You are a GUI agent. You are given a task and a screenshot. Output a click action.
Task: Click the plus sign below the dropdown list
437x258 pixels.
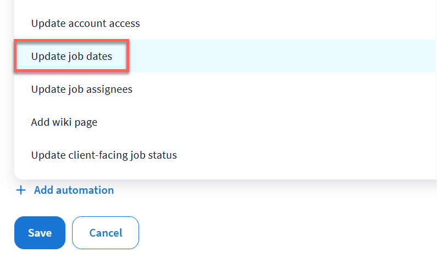(x=21, y=190)
